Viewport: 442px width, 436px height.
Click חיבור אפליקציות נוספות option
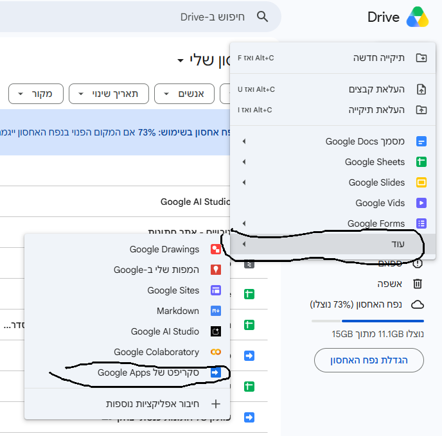tap(127, 404)
